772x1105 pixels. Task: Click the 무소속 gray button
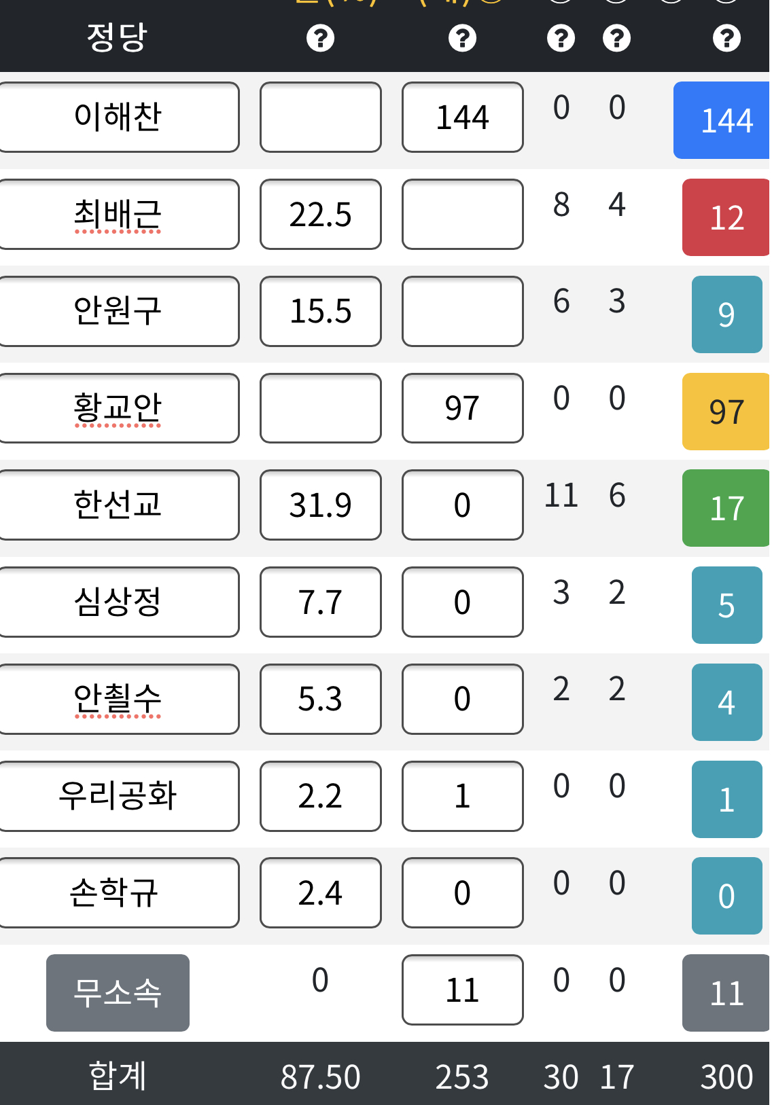[118, 993]
